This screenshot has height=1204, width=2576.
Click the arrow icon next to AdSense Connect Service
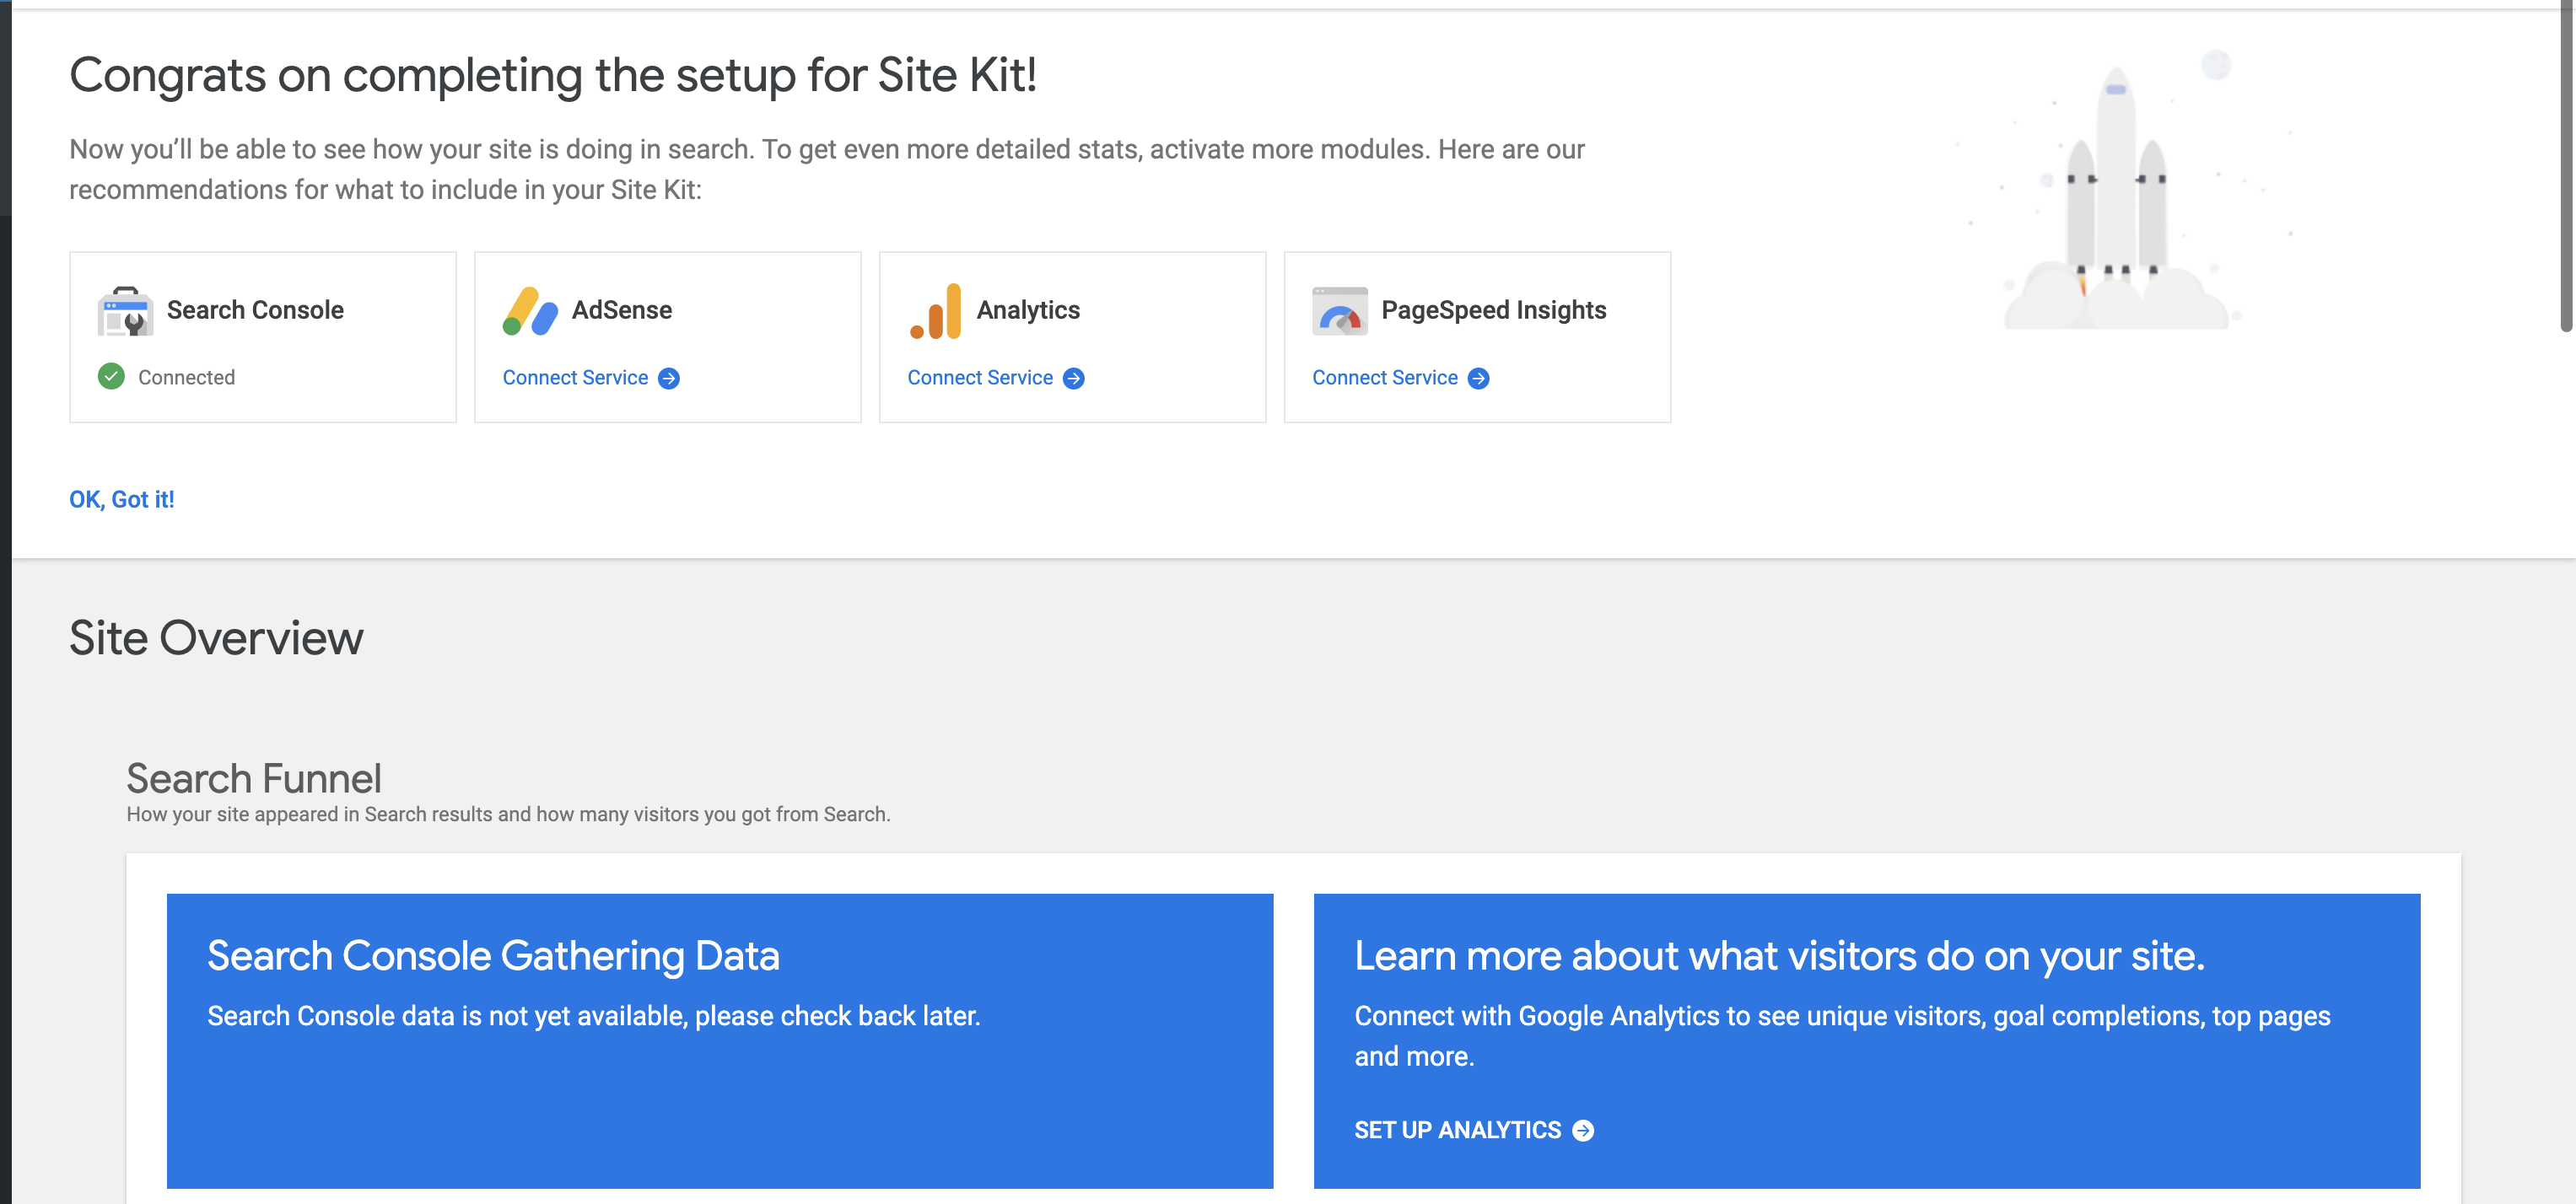(670, 378)
